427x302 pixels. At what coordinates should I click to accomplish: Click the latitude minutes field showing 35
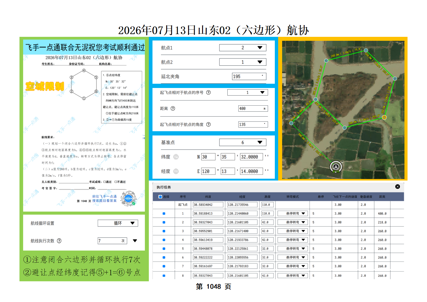coord(228,157)
